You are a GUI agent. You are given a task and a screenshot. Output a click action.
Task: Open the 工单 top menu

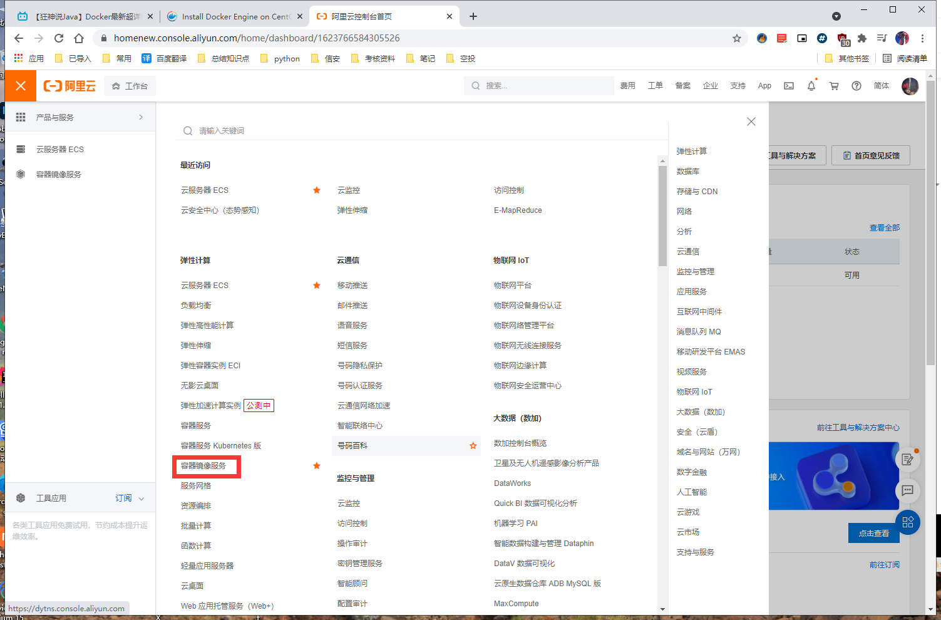pos(656,86)
